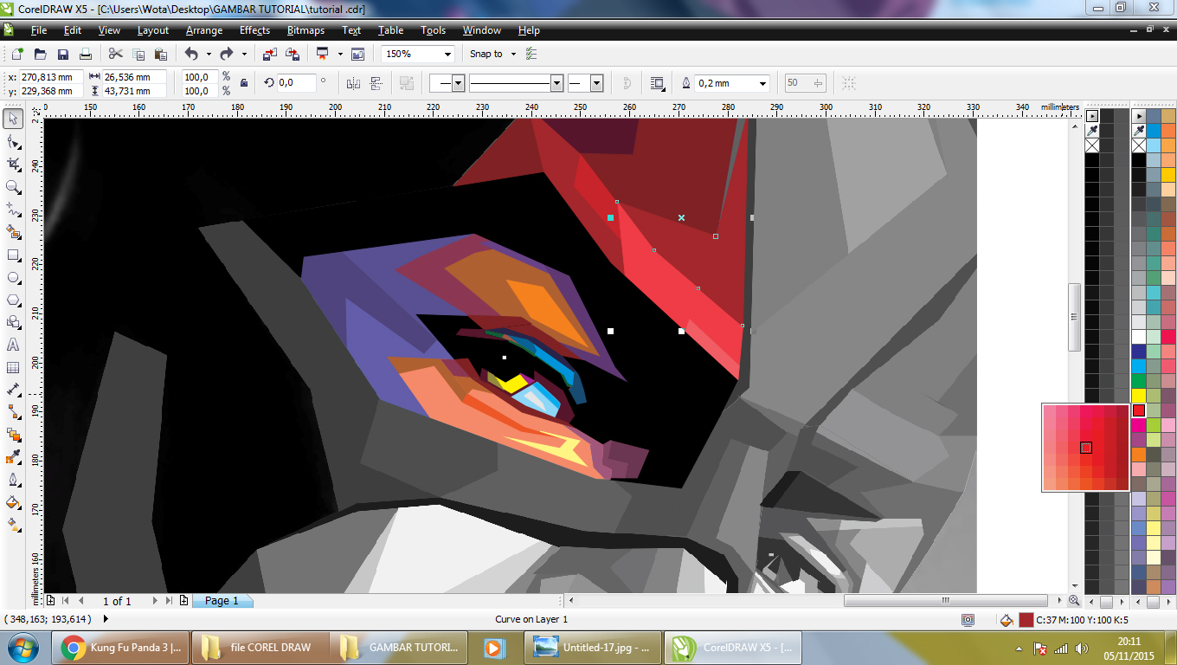Select the Freehand curve tool
The width and height of the screenshot is (1177, 665).
[13, 209]
